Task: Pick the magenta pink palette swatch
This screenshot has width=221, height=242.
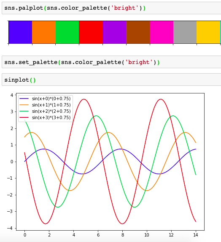Action: pos(162,32)
